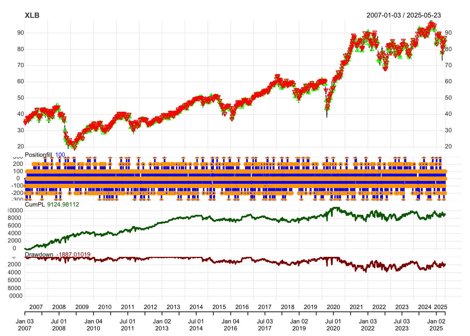Click the Jul 01 2011 date label
Viewport: 470px width, 336px height.
click(x=127, y=325)
